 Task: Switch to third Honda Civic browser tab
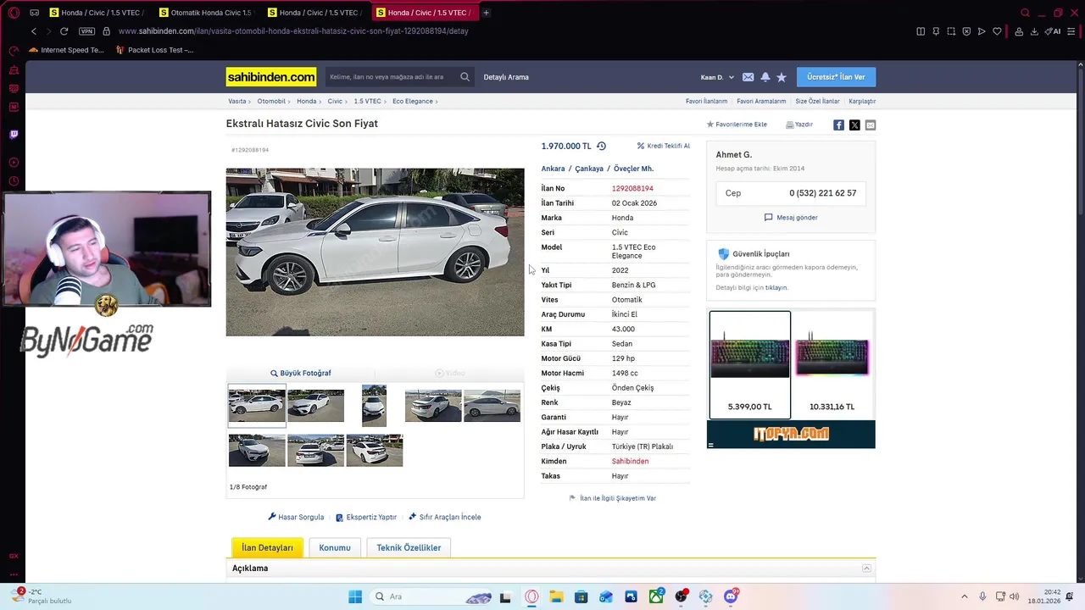pos(318,13)
